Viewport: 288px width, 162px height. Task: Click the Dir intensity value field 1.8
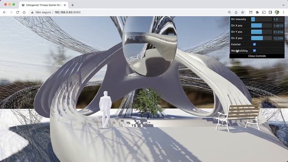coord(278,19)
